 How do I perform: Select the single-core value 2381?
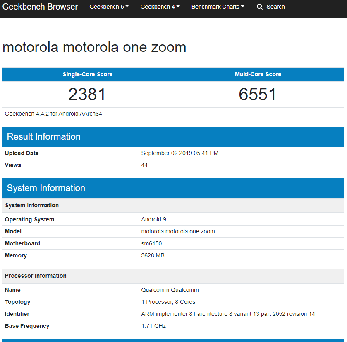point(87,94)
